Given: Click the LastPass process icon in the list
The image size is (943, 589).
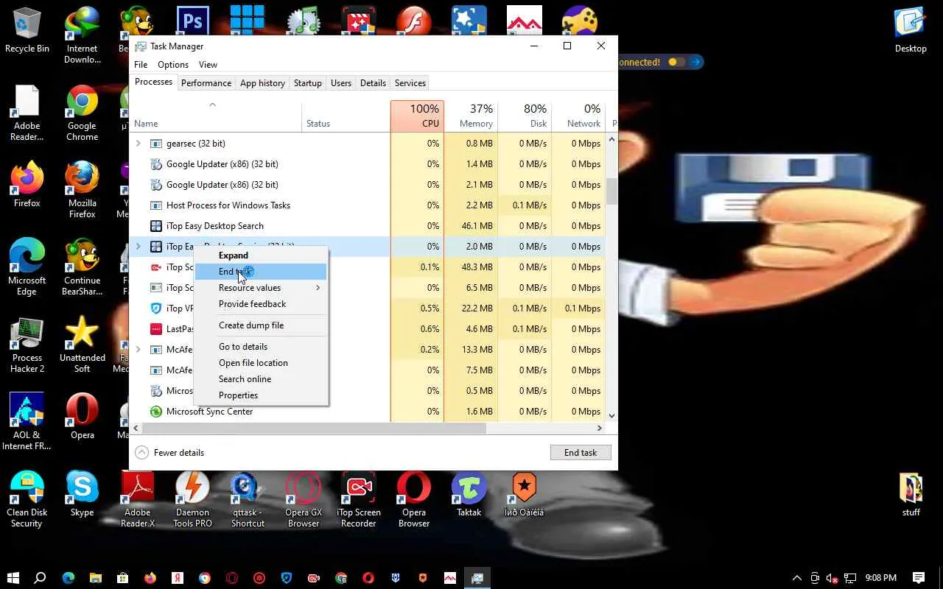Looking at the screenshot, I should click(x=155, y=329).
